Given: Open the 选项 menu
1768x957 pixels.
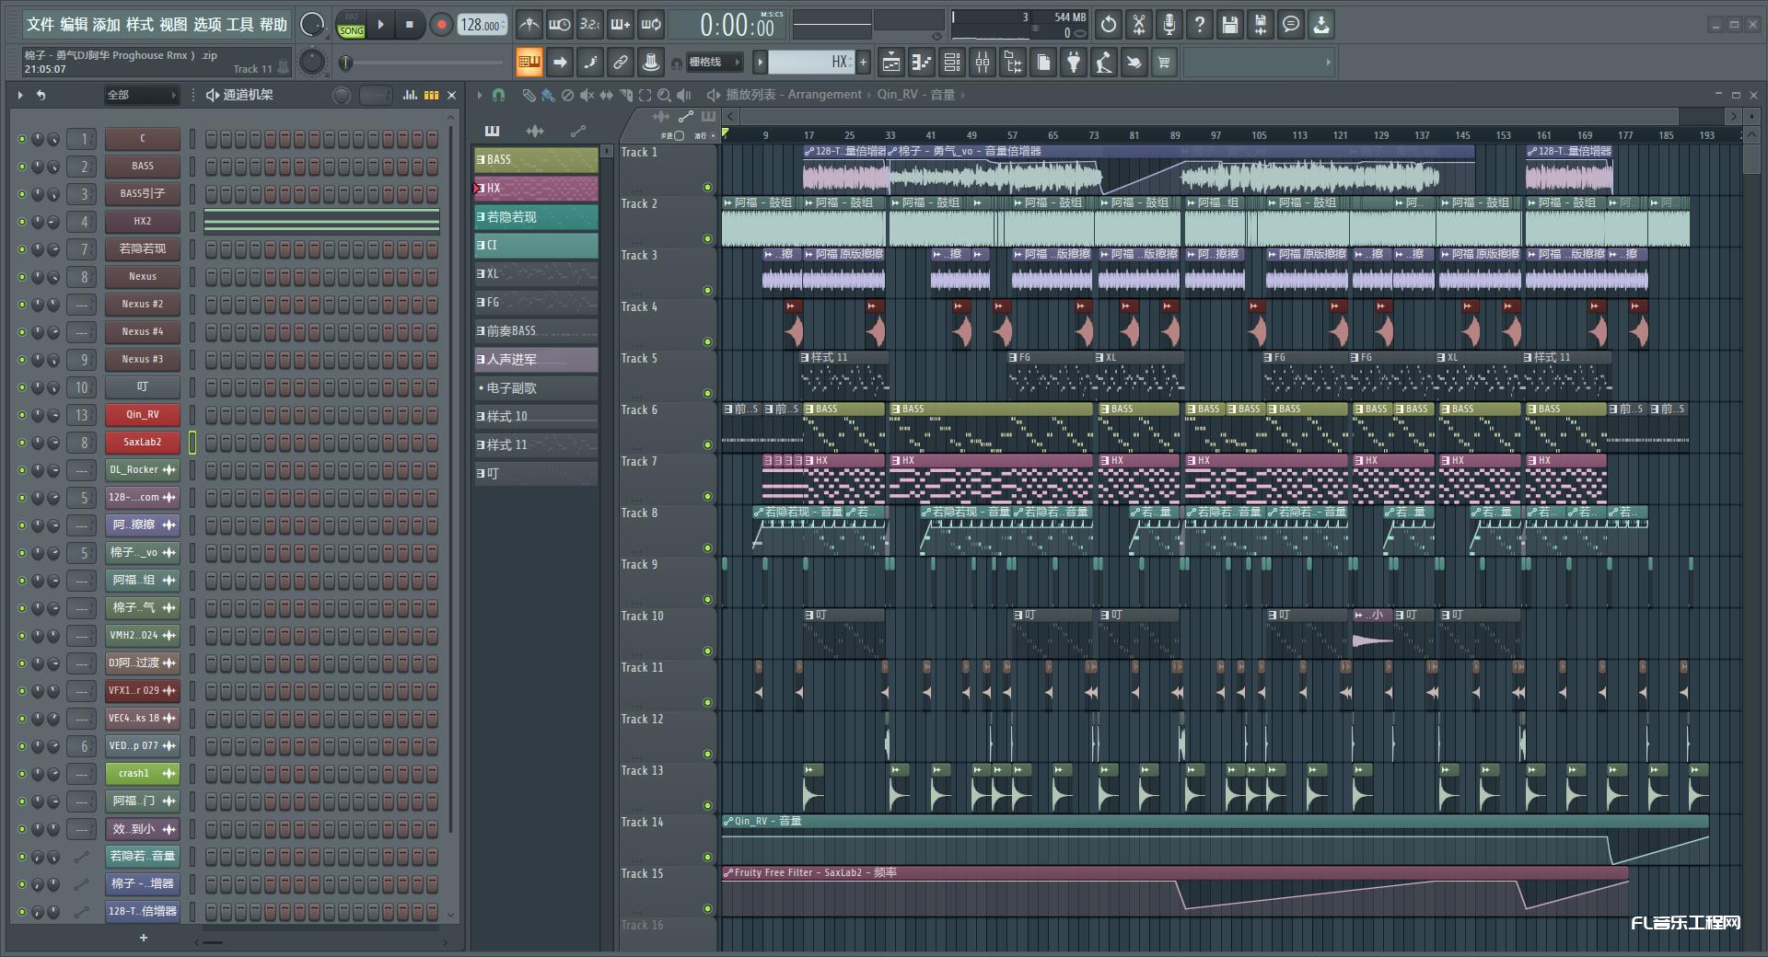Looking at the screenshot, I should pos(207,25).
